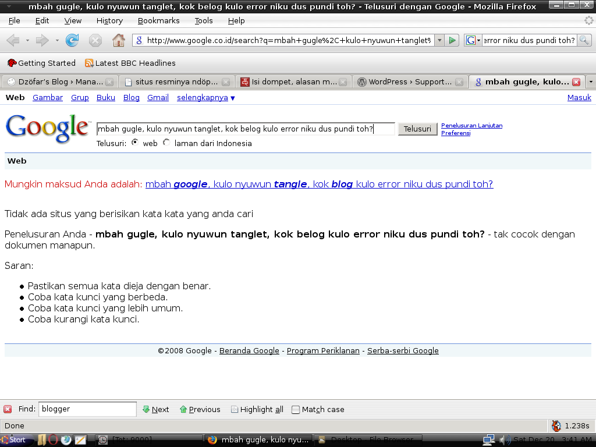Open the Gambar link
596x447 pixels.
(x=48, y=98)
